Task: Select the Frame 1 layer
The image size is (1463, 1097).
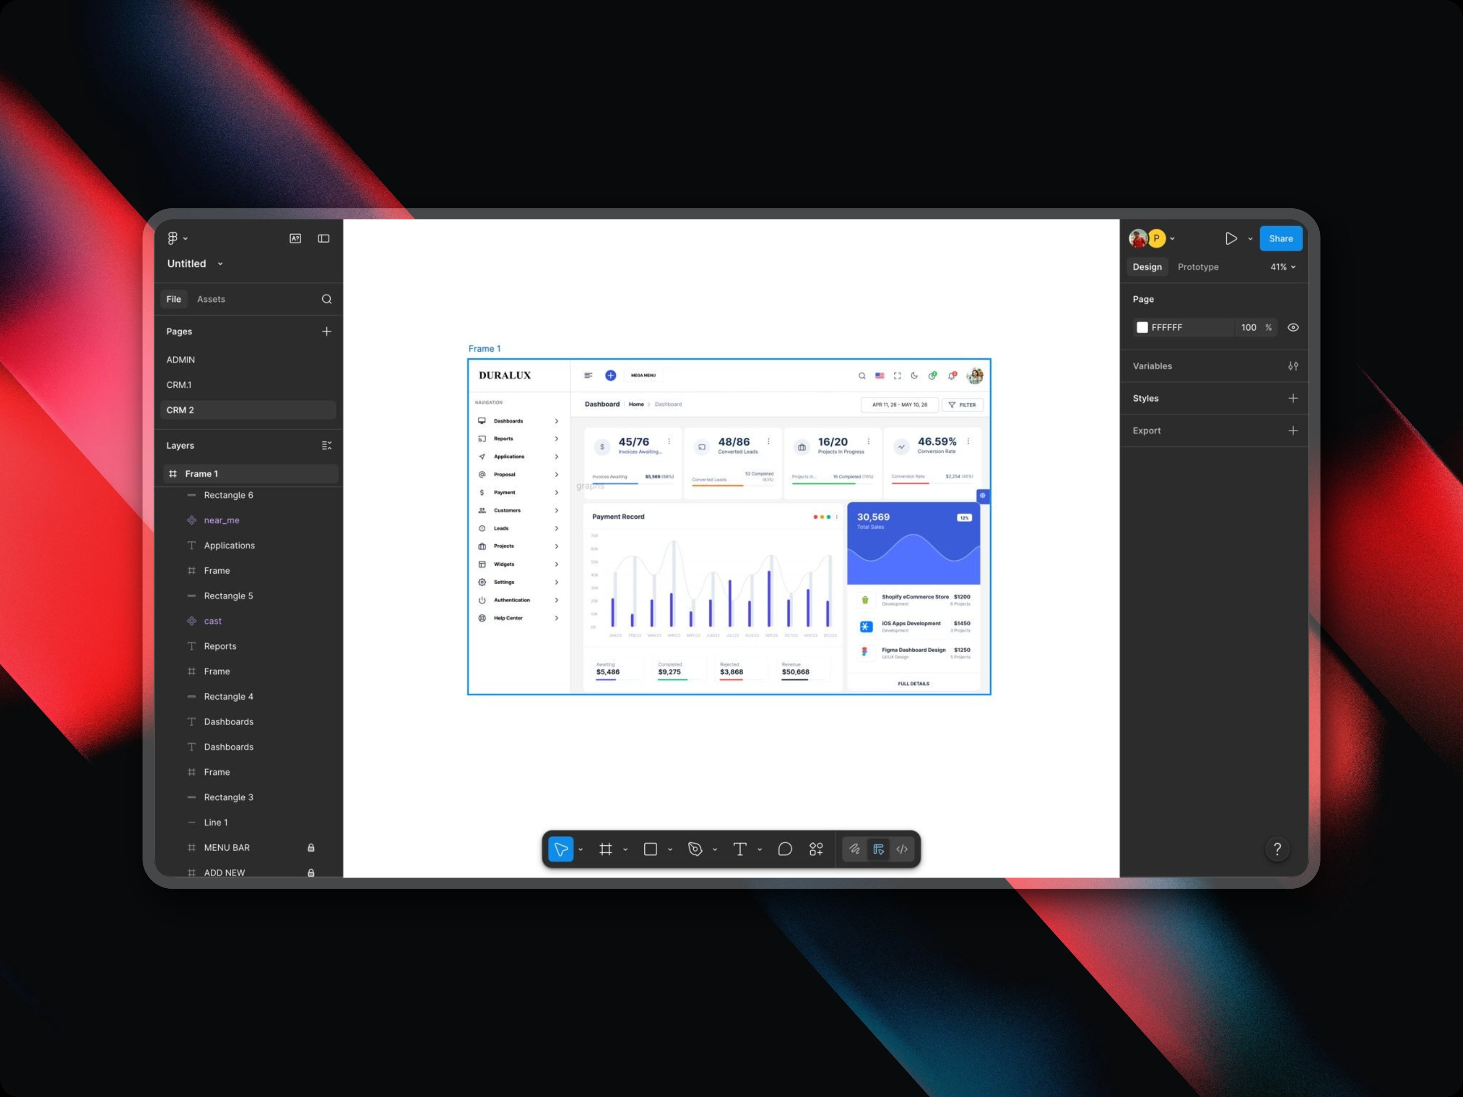Action: [251, 473]
